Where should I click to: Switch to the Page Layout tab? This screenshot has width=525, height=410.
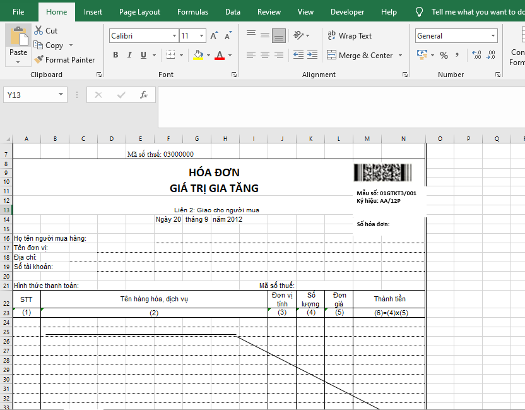[x=139, y=12]
